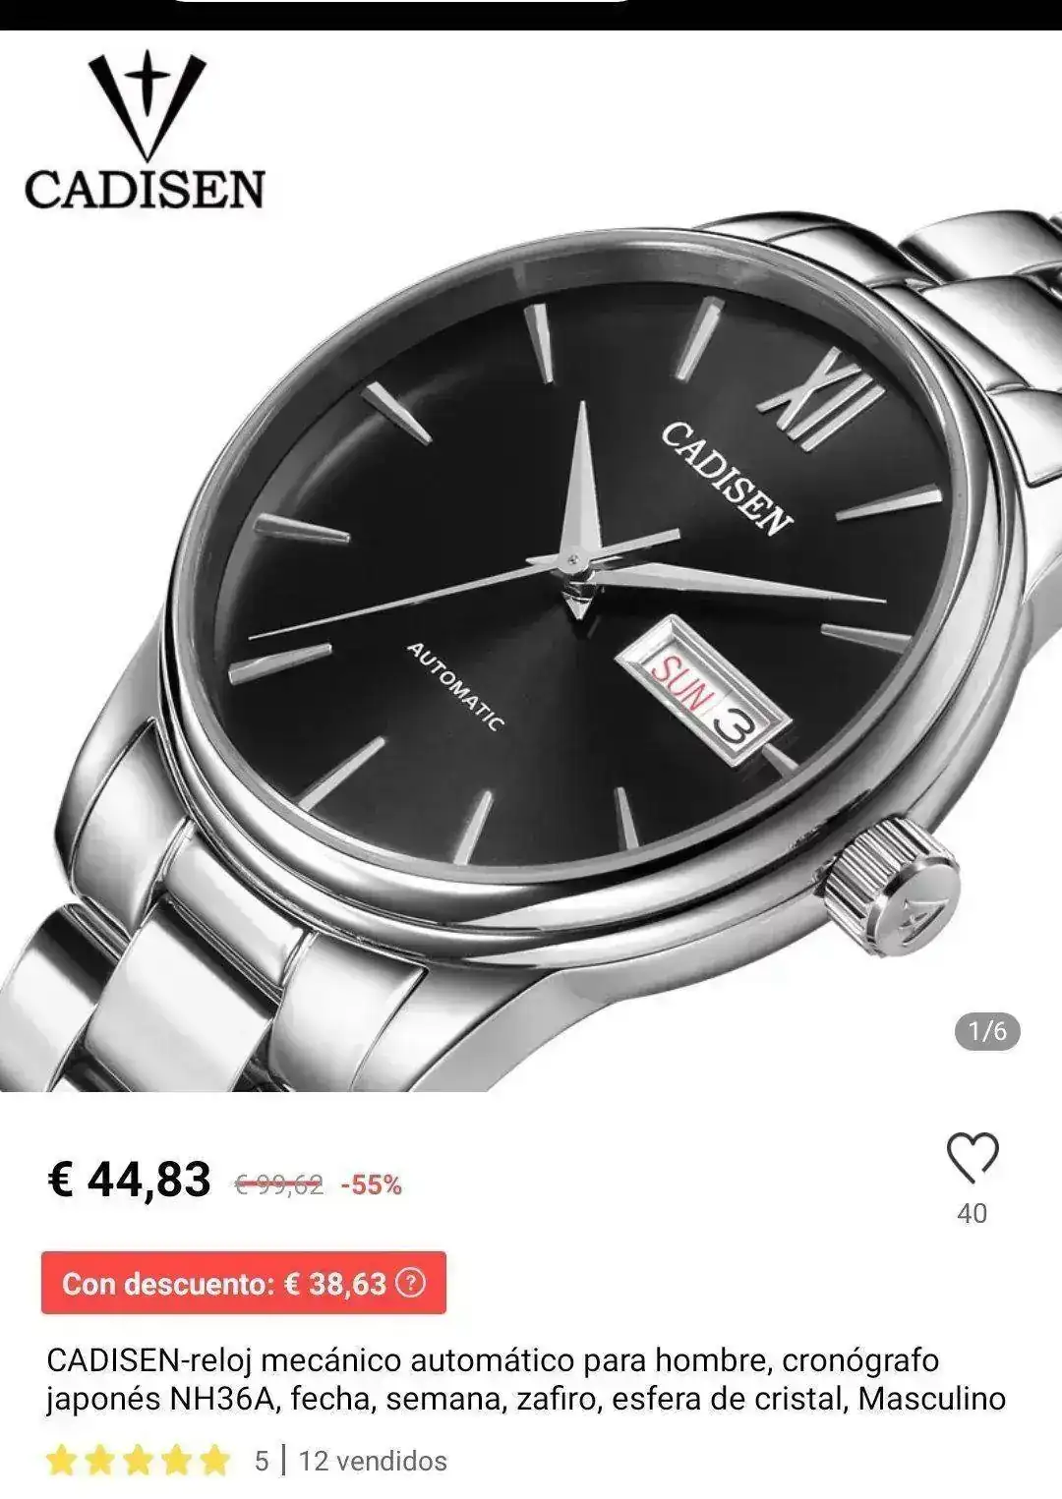Tap the wishlist count 40
Image resolution: width=1062 pixels, height=1499 pixels.
point(972,1214)
